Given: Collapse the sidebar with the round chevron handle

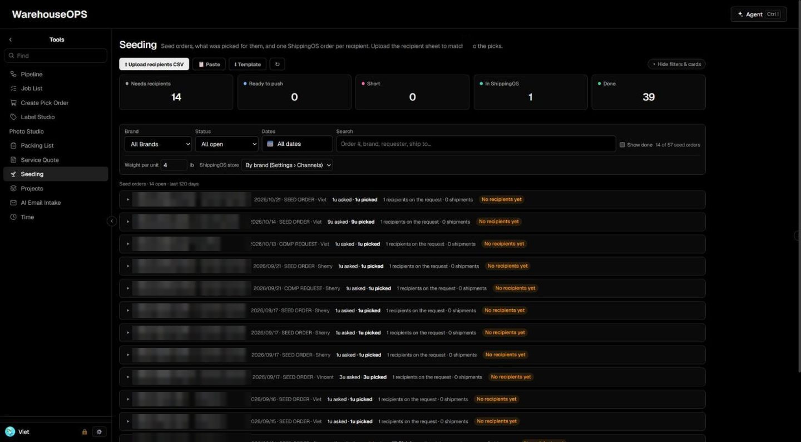Looking at the screenshot, I should 111,221.
